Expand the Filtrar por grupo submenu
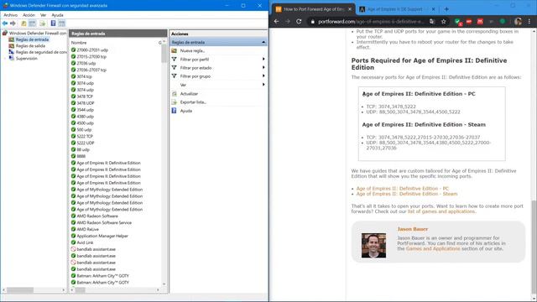The height and width of the screenshot is (302, 537). pos(263,75)
